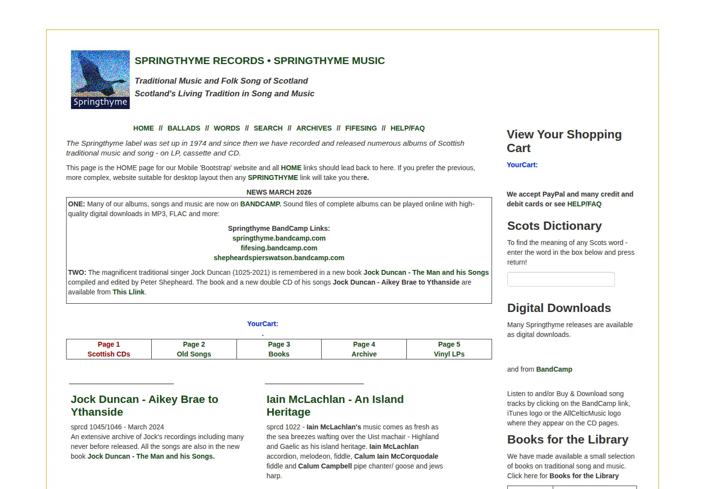The image size is (705, 489).
Task: Click book link under the Aikey Brae description
Action: [151, 456]
